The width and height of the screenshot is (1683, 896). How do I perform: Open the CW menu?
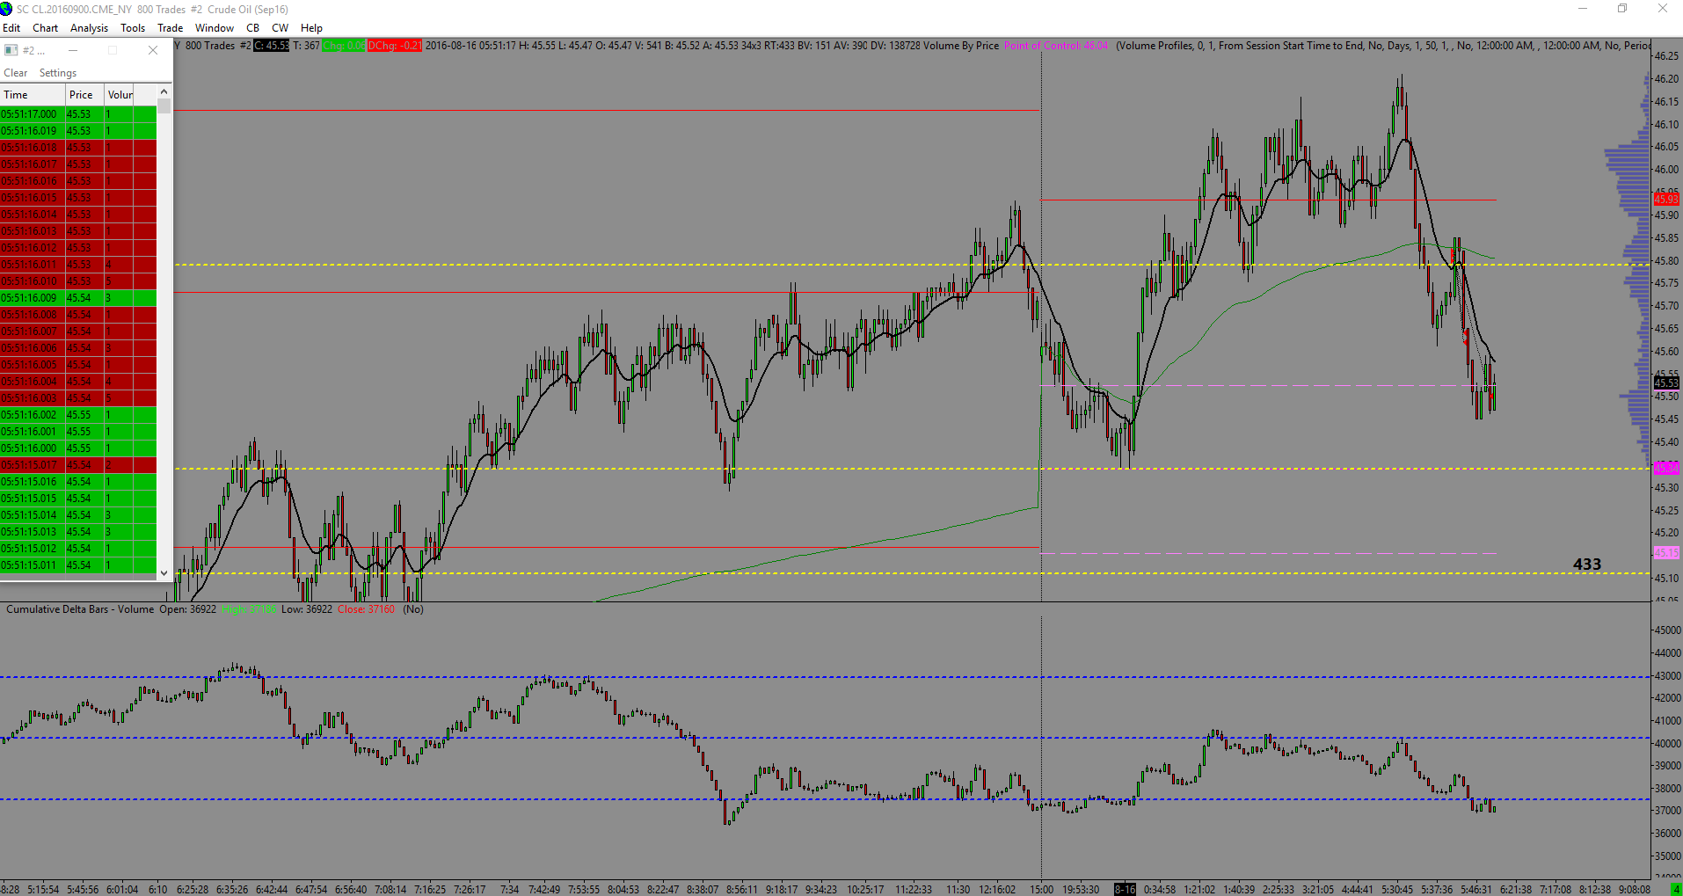tap(280, 28)
